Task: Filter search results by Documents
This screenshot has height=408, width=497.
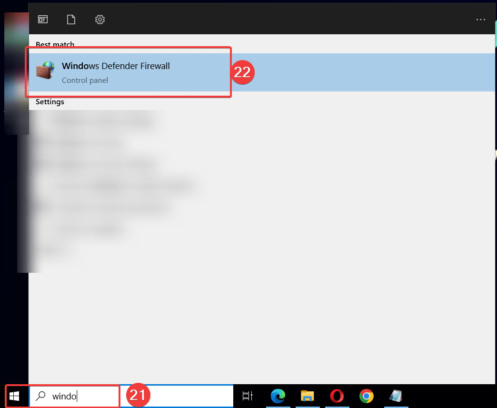Action: (71, 20)
